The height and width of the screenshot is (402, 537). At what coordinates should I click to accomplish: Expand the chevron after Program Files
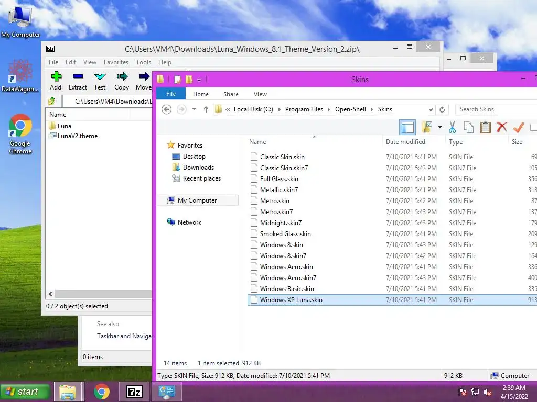(329, 109)
